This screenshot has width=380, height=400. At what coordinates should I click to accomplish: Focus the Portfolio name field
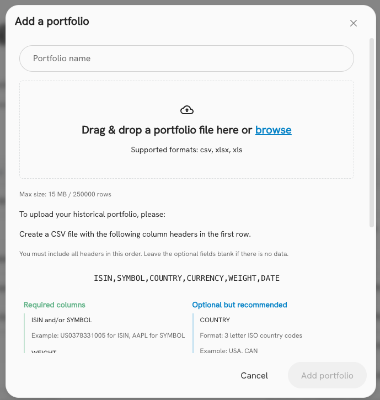pos(186,58)
